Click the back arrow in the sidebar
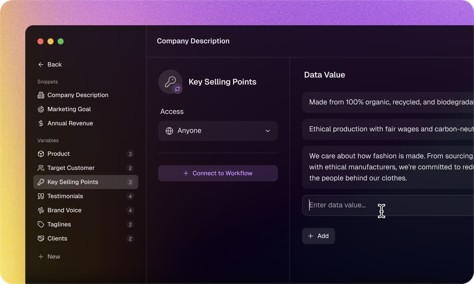 tap(41, 64)
